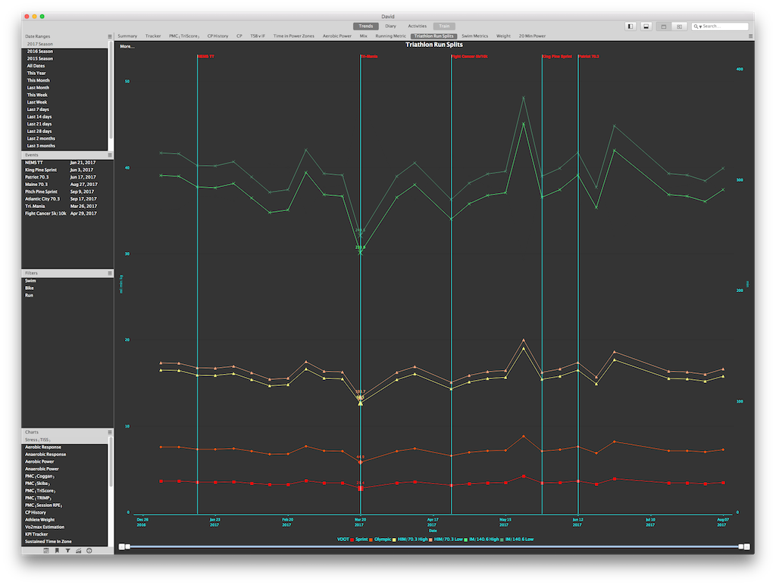Image resolution: width=776 pixels, height=585 pixels.
Task: Switch to tiled view layout icon
Action: [679, 26]
